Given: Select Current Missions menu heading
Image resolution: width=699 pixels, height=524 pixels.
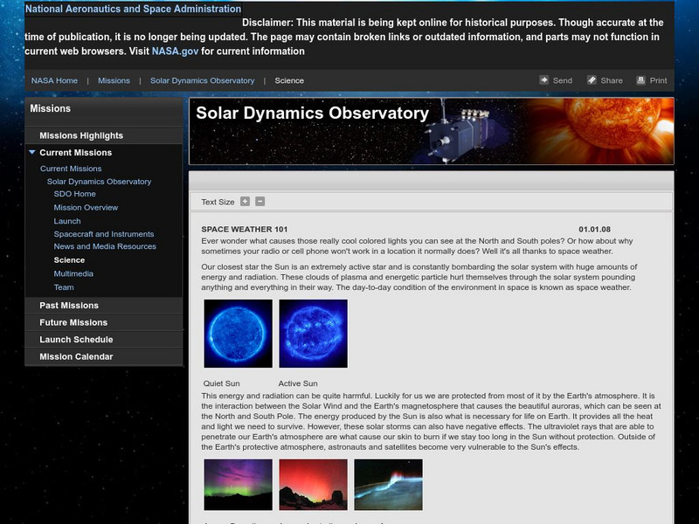Looking at the screenshot, I should pos(76,152).
